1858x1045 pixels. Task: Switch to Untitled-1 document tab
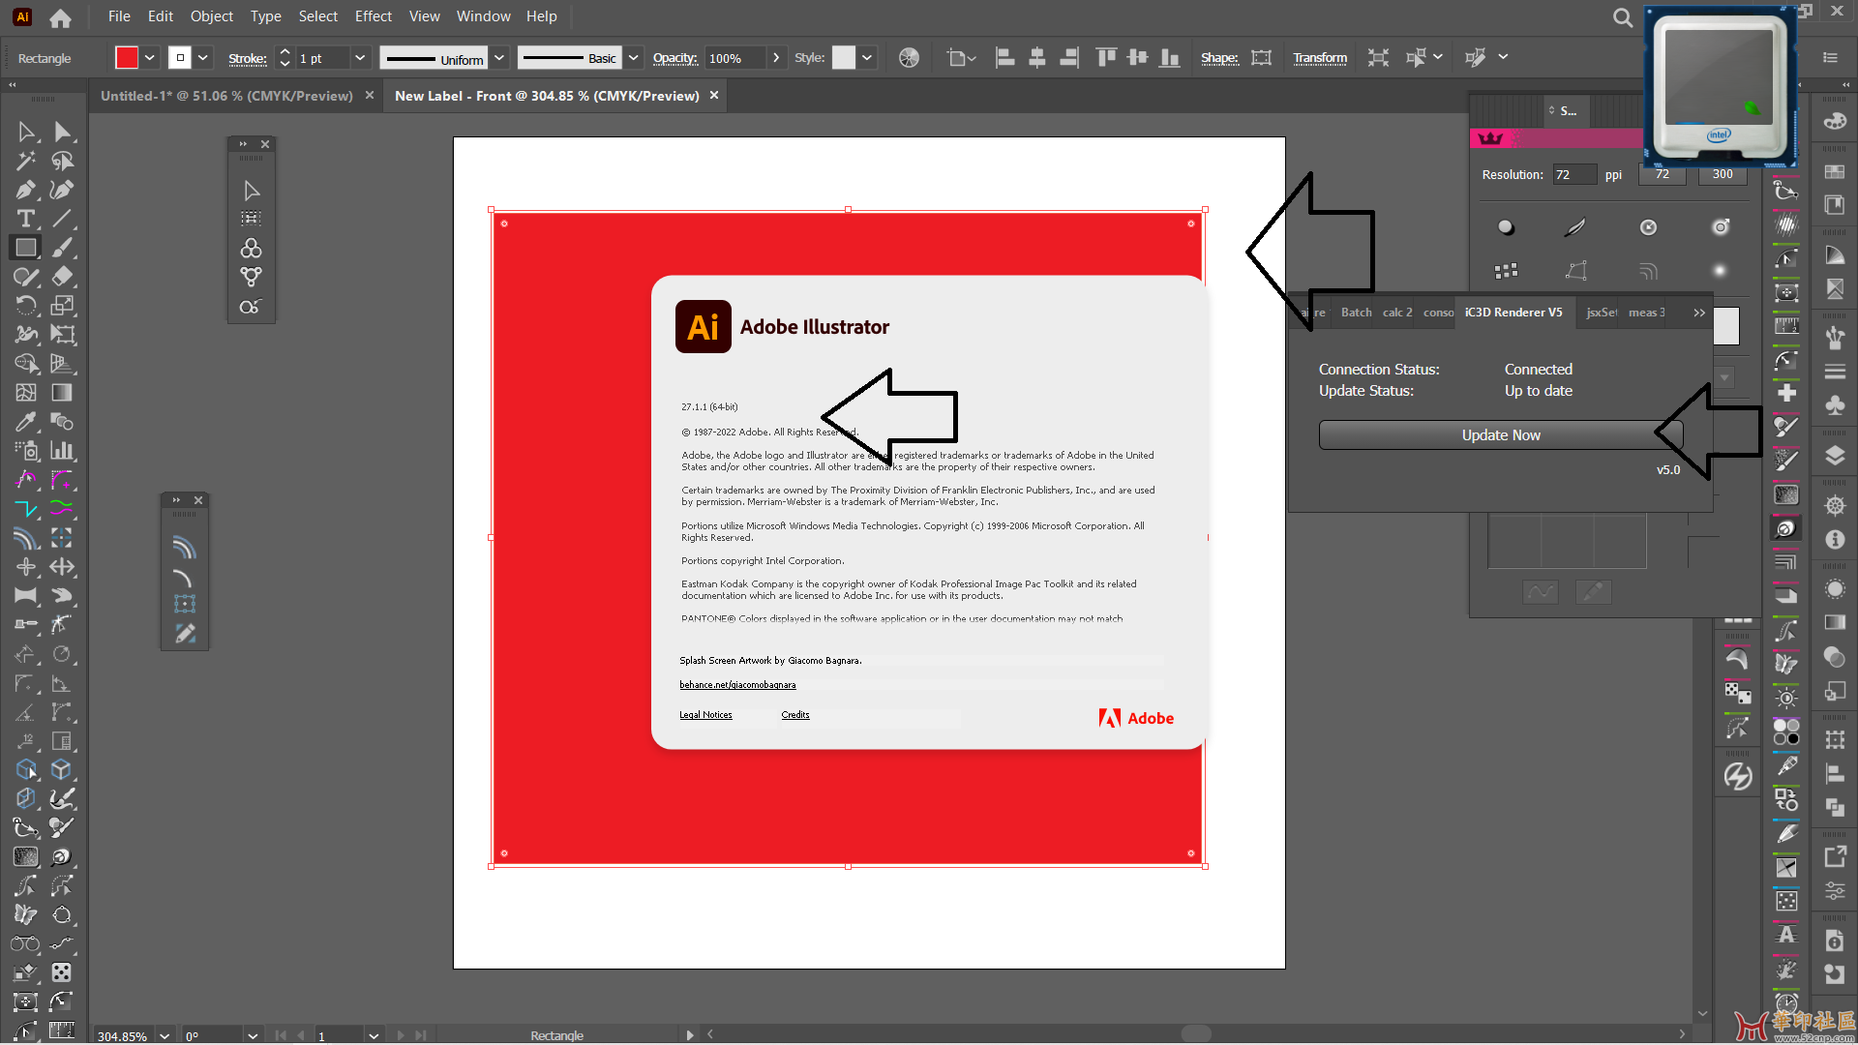(x=226, y=96)
